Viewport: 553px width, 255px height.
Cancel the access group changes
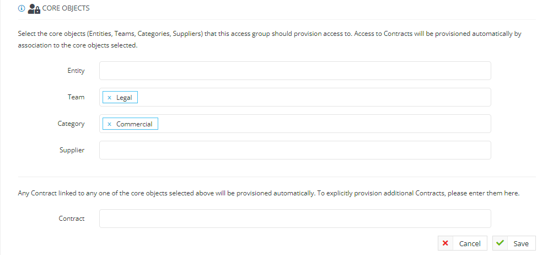click(x=463, y=243)
